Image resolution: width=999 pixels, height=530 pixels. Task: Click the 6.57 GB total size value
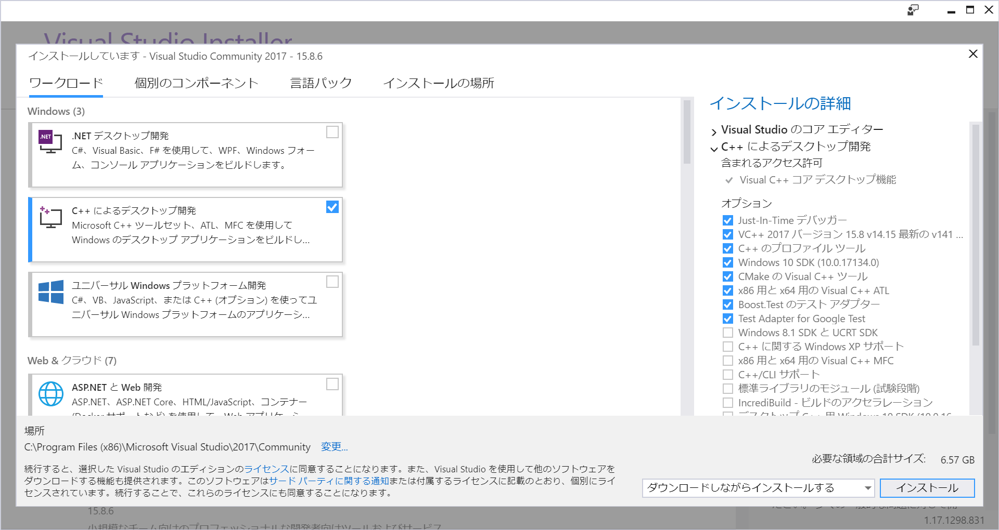coord(957,460)
